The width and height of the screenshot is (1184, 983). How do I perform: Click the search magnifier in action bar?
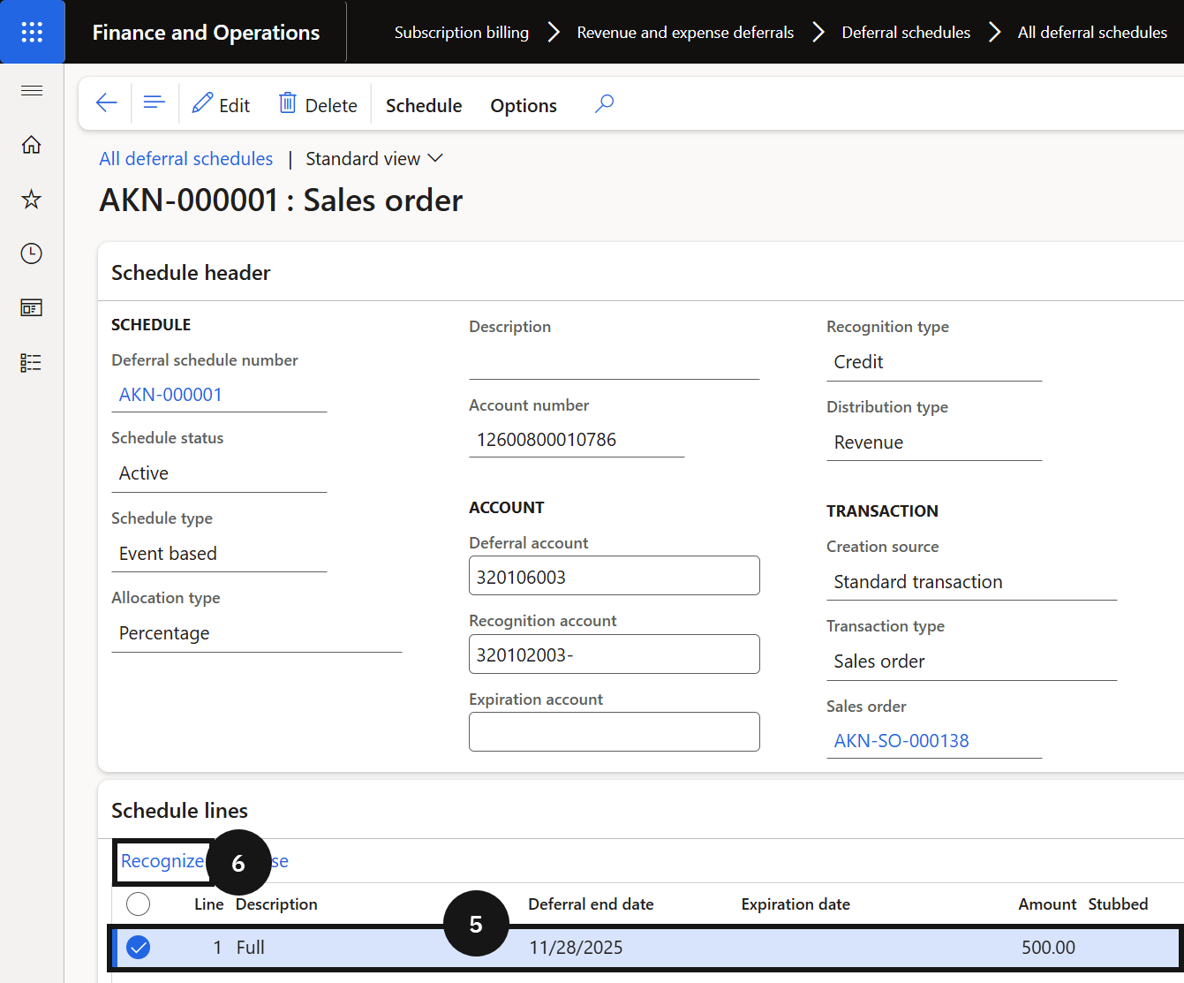[604, 104]
